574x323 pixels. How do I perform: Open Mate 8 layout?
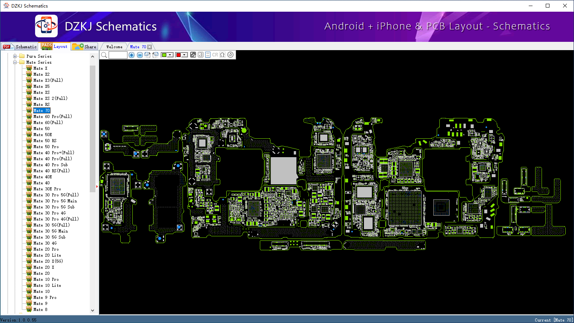coord(40,309)
